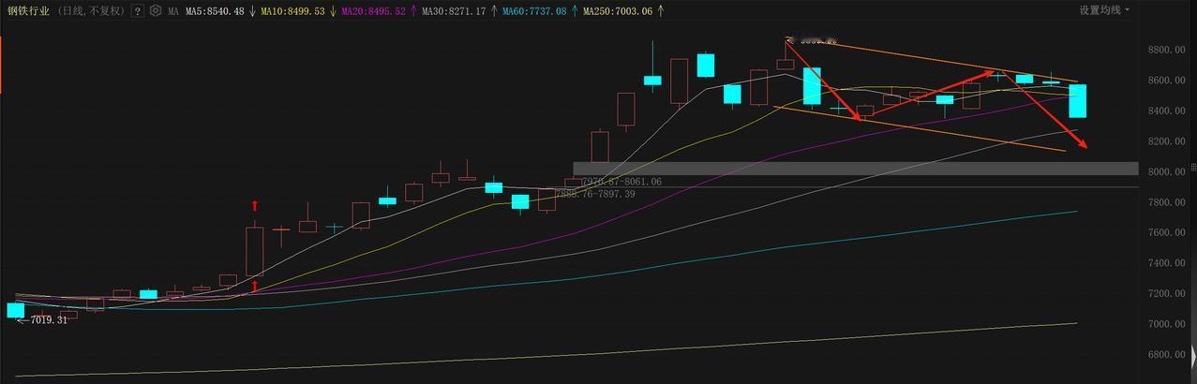This screenshot has height=384, width=1197.
Task: Click the first cyan candlestick near 7019.31
Action: tap(15, 310)
